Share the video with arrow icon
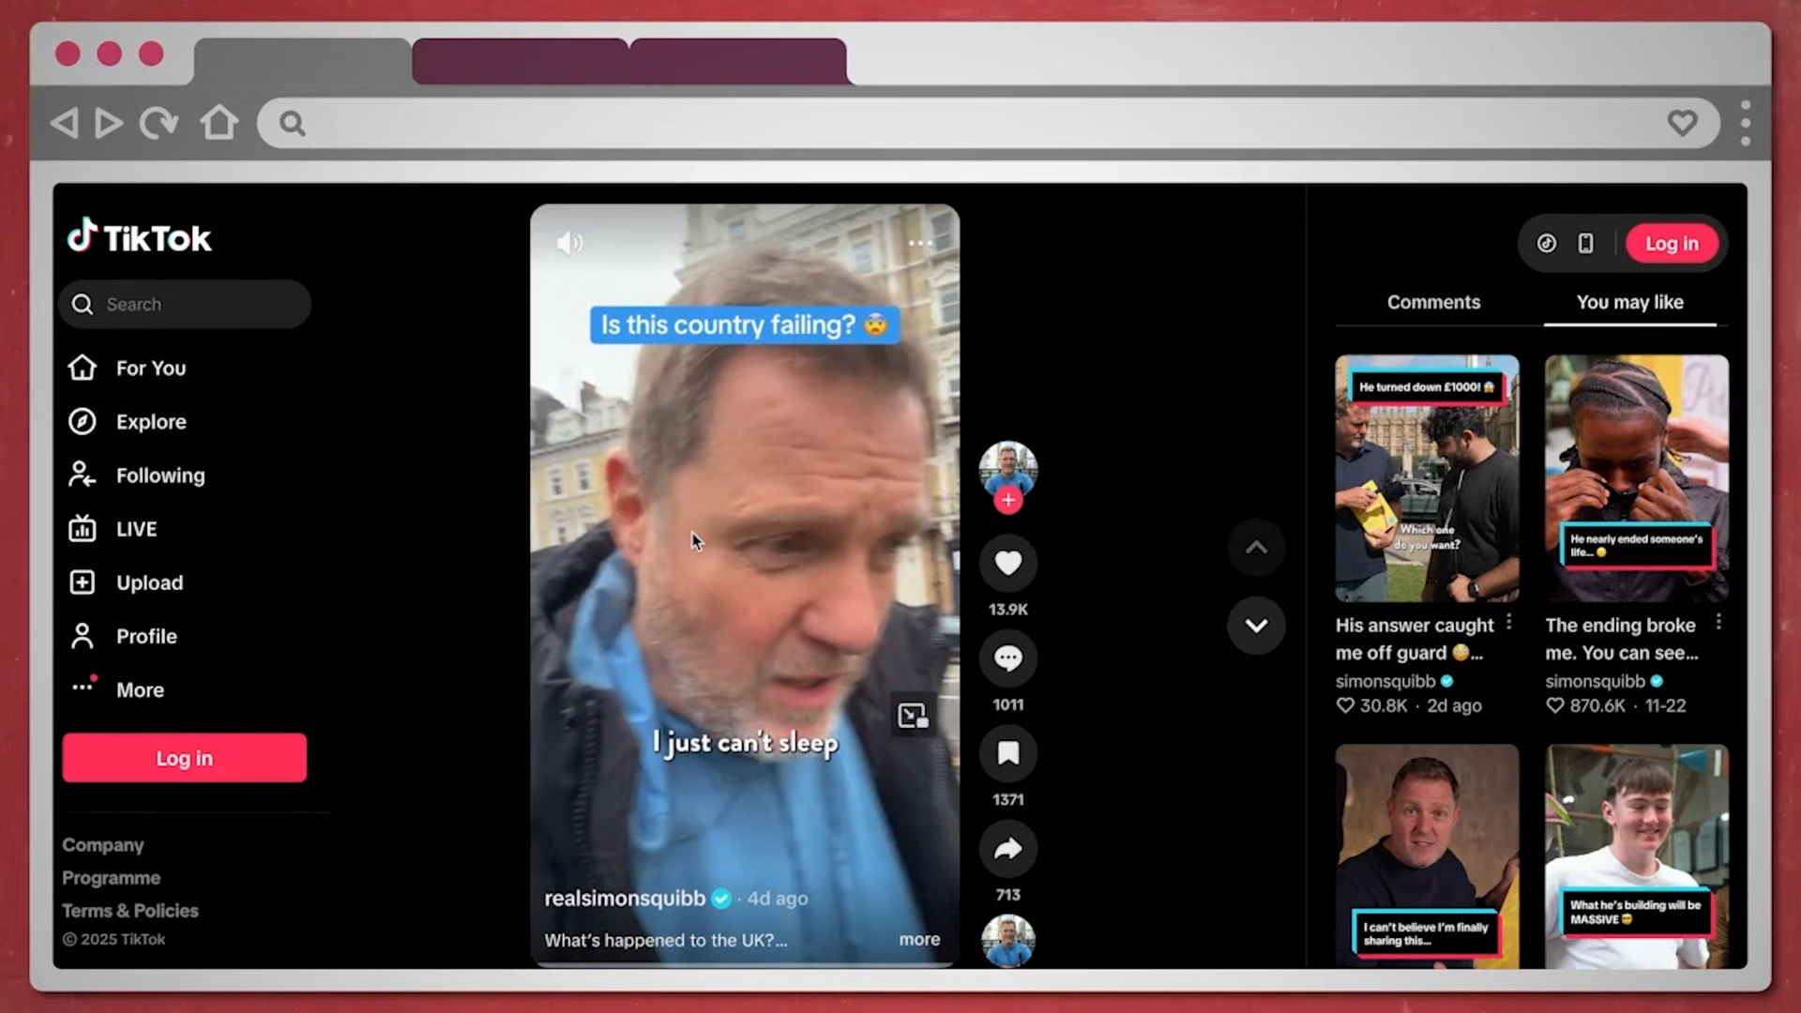 (1007, 849)
